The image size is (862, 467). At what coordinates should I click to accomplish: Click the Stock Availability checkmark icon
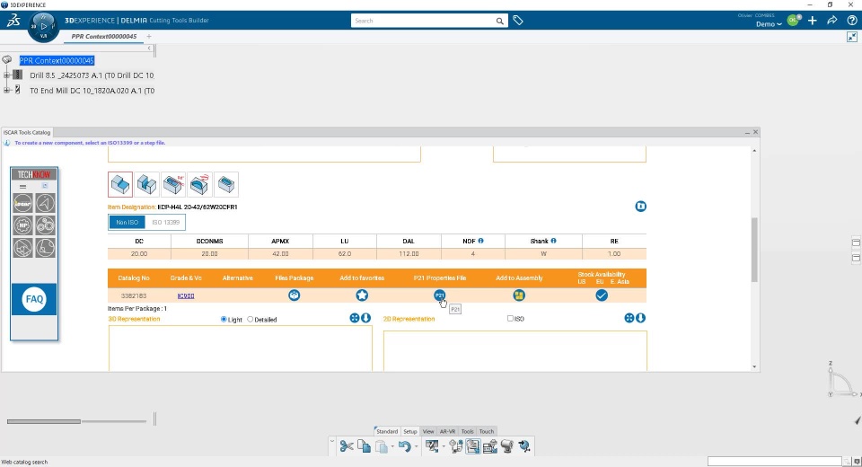point(602,295)
